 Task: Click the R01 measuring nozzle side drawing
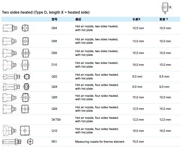[11, 141]
